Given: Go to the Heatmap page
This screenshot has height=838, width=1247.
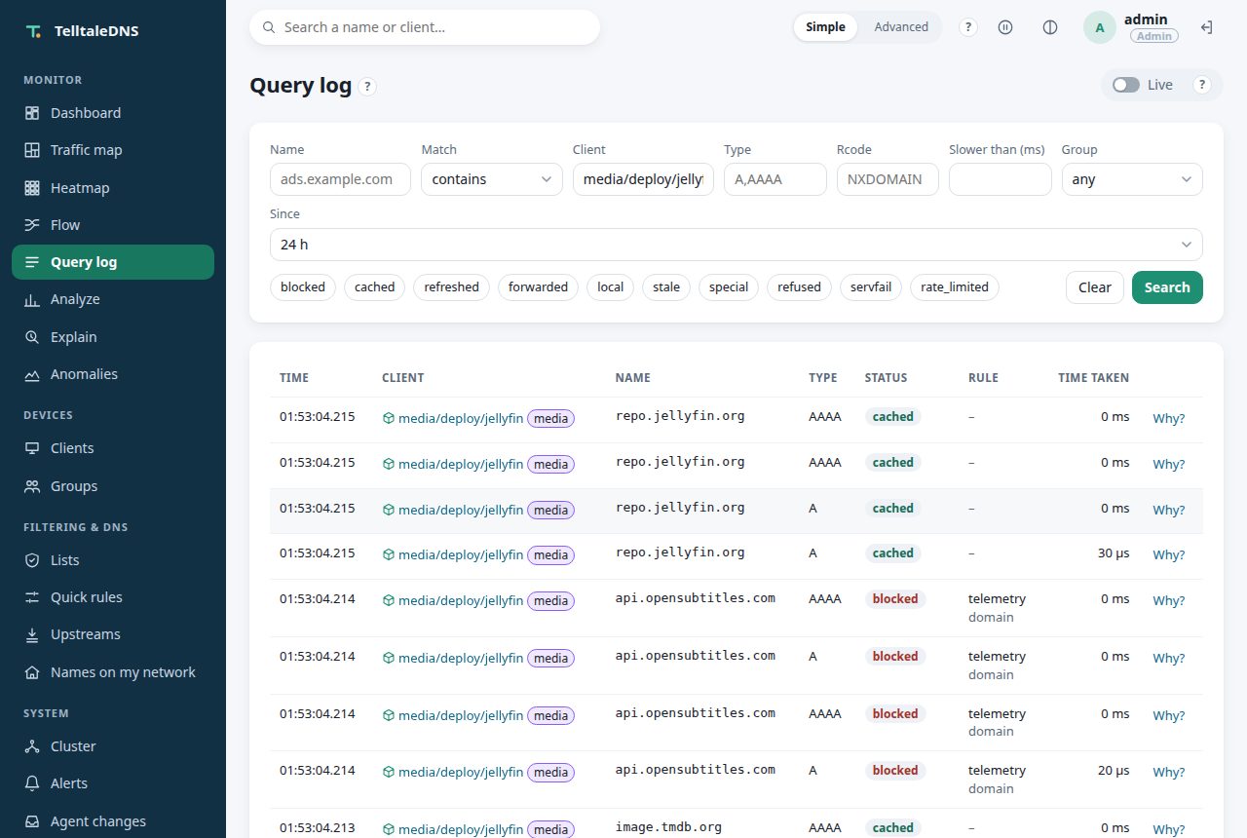Looking at the screenshot, I should [x=113, y=188].
